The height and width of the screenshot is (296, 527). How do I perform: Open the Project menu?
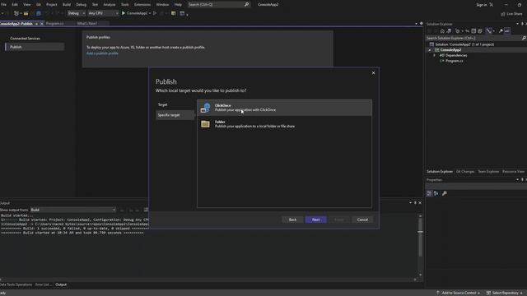[x=51, y=5]
